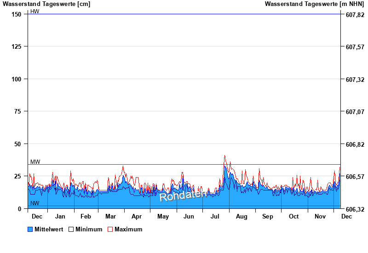Click the Minimum legend box icon
Viewport: 368px width, 253px height.
coord(71,229)
